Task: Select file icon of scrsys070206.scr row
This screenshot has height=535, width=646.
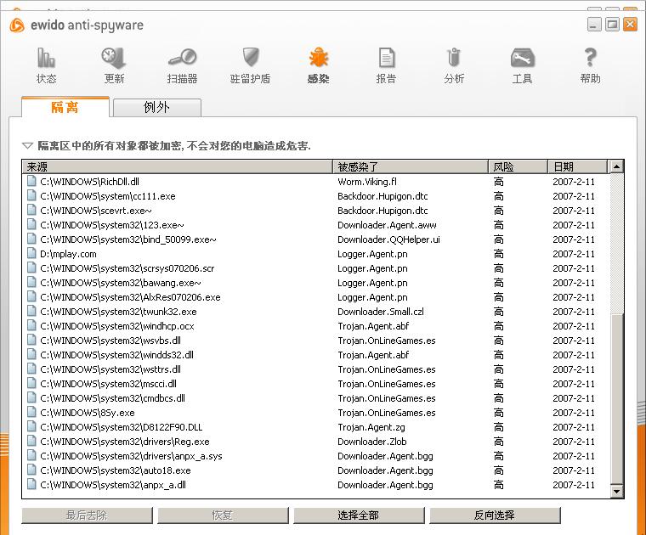Action: (x=31, y=267)
